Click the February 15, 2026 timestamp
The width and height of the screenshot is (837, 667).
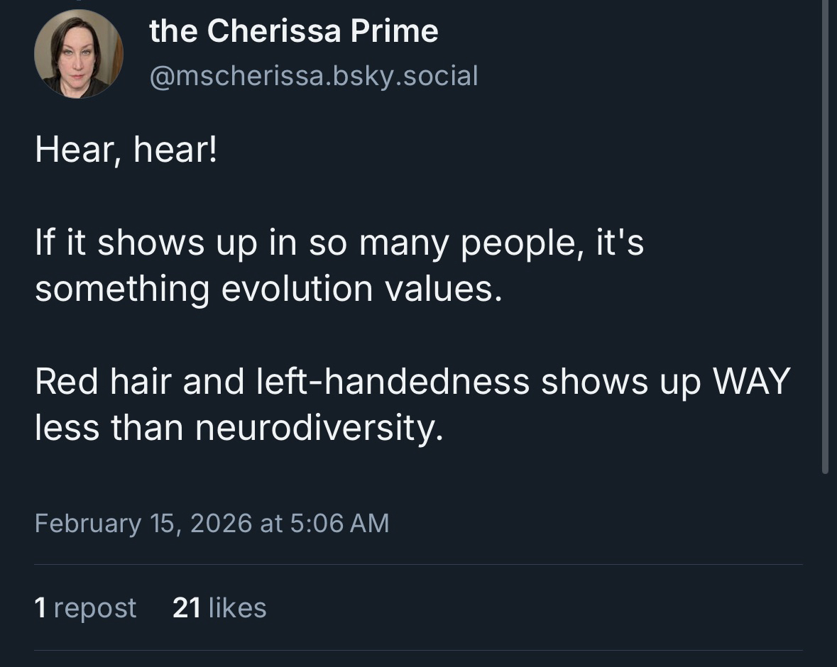click(x=212, y=523)
